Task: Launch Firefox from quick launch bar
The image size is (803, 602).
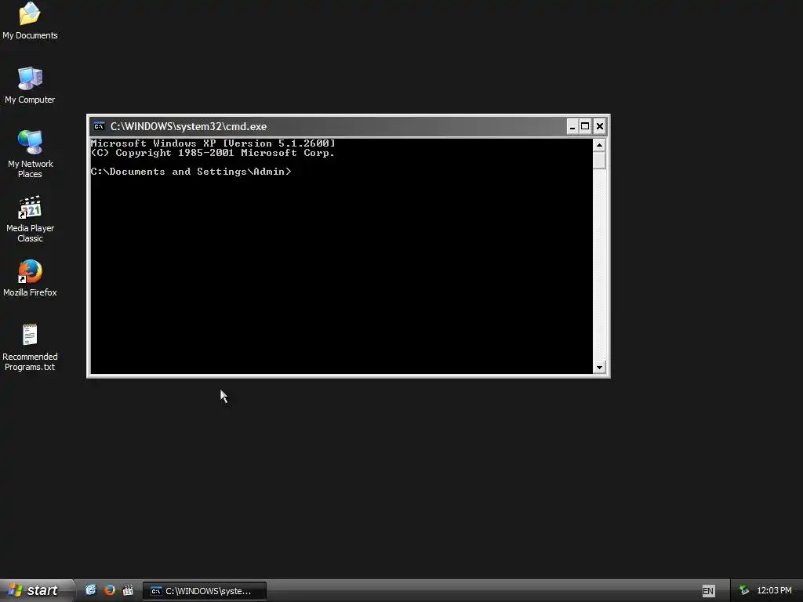Action: click(110, 590)
